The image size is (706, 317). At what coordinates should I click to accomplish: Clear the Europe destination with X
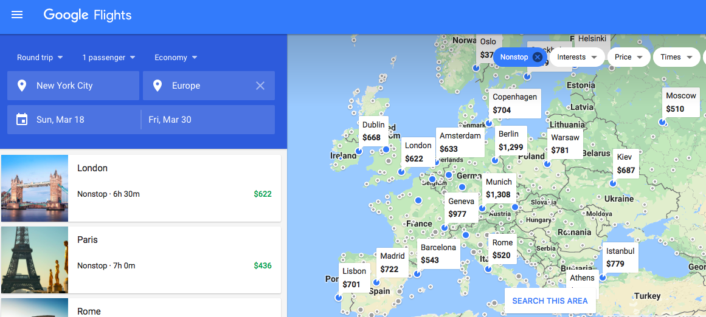coord(260,86)
